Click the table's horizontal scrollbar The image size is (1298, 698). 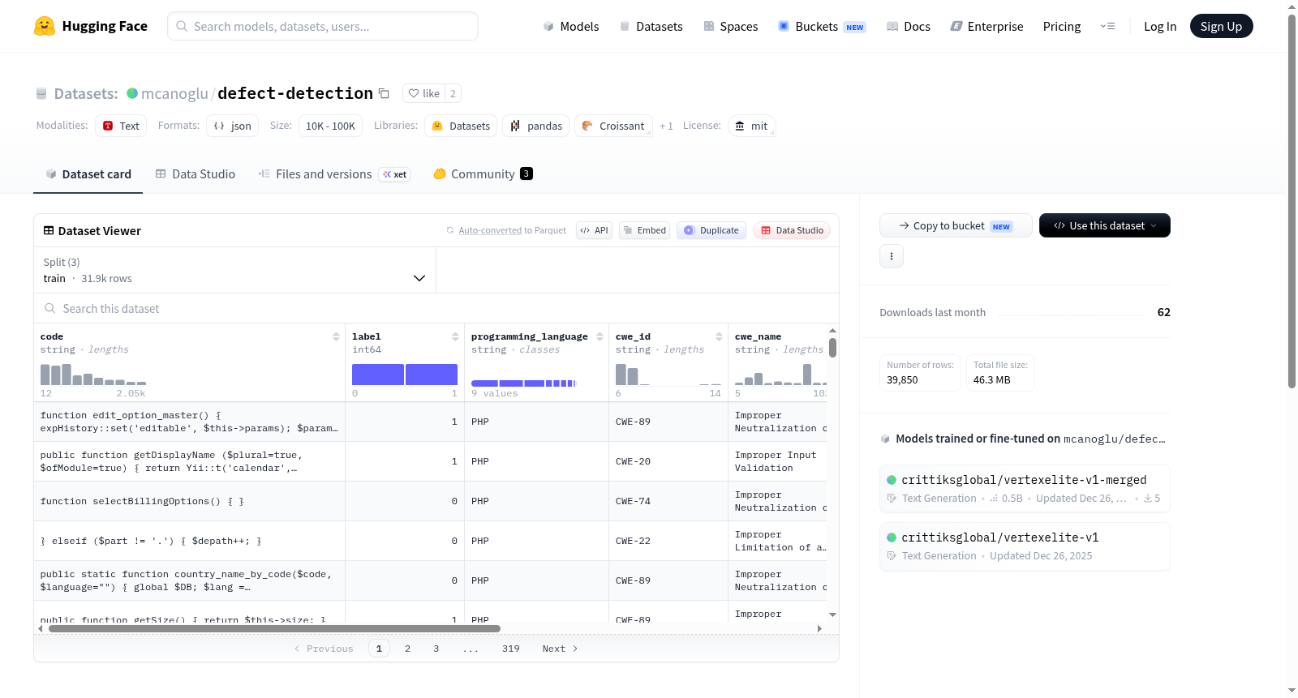pyautogui.click(x=274, y=628)
